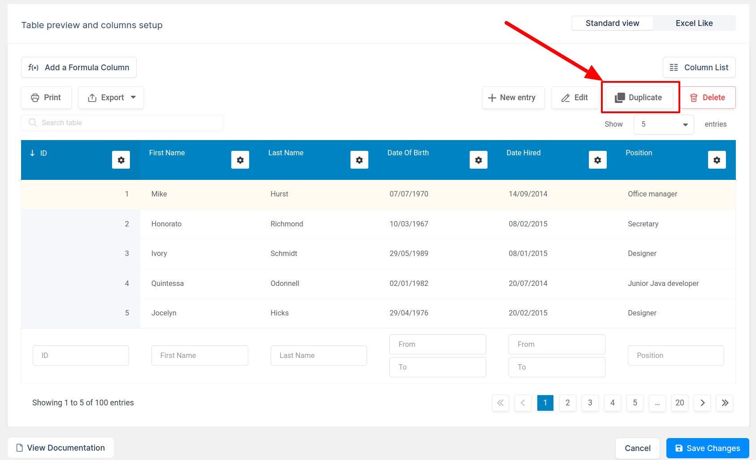Viewport: 756px width, 460px height.
Task: Open settings gear for First Name column
Action: 240,160
